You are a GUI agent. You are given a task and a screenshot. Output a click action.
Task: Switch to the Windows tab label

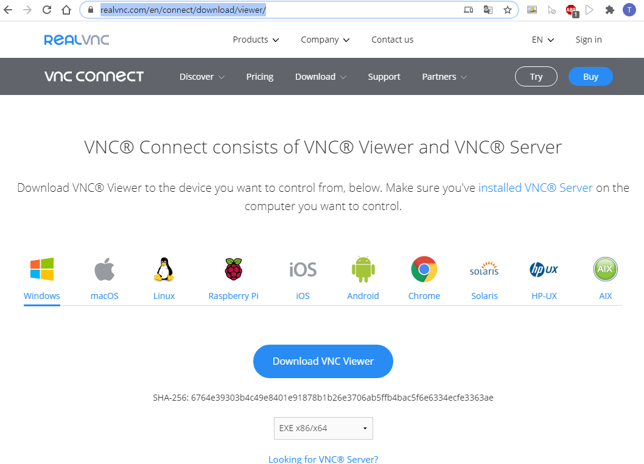[x=42, y=296]
